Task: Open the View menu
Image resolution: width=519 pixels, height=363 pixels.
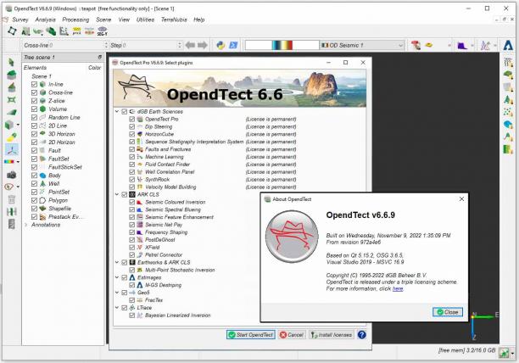Action: point(124,20)
